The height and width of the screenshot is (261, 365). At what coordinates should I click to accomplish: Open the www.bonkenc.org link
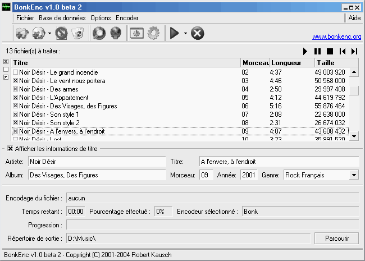tap(336, 36)
